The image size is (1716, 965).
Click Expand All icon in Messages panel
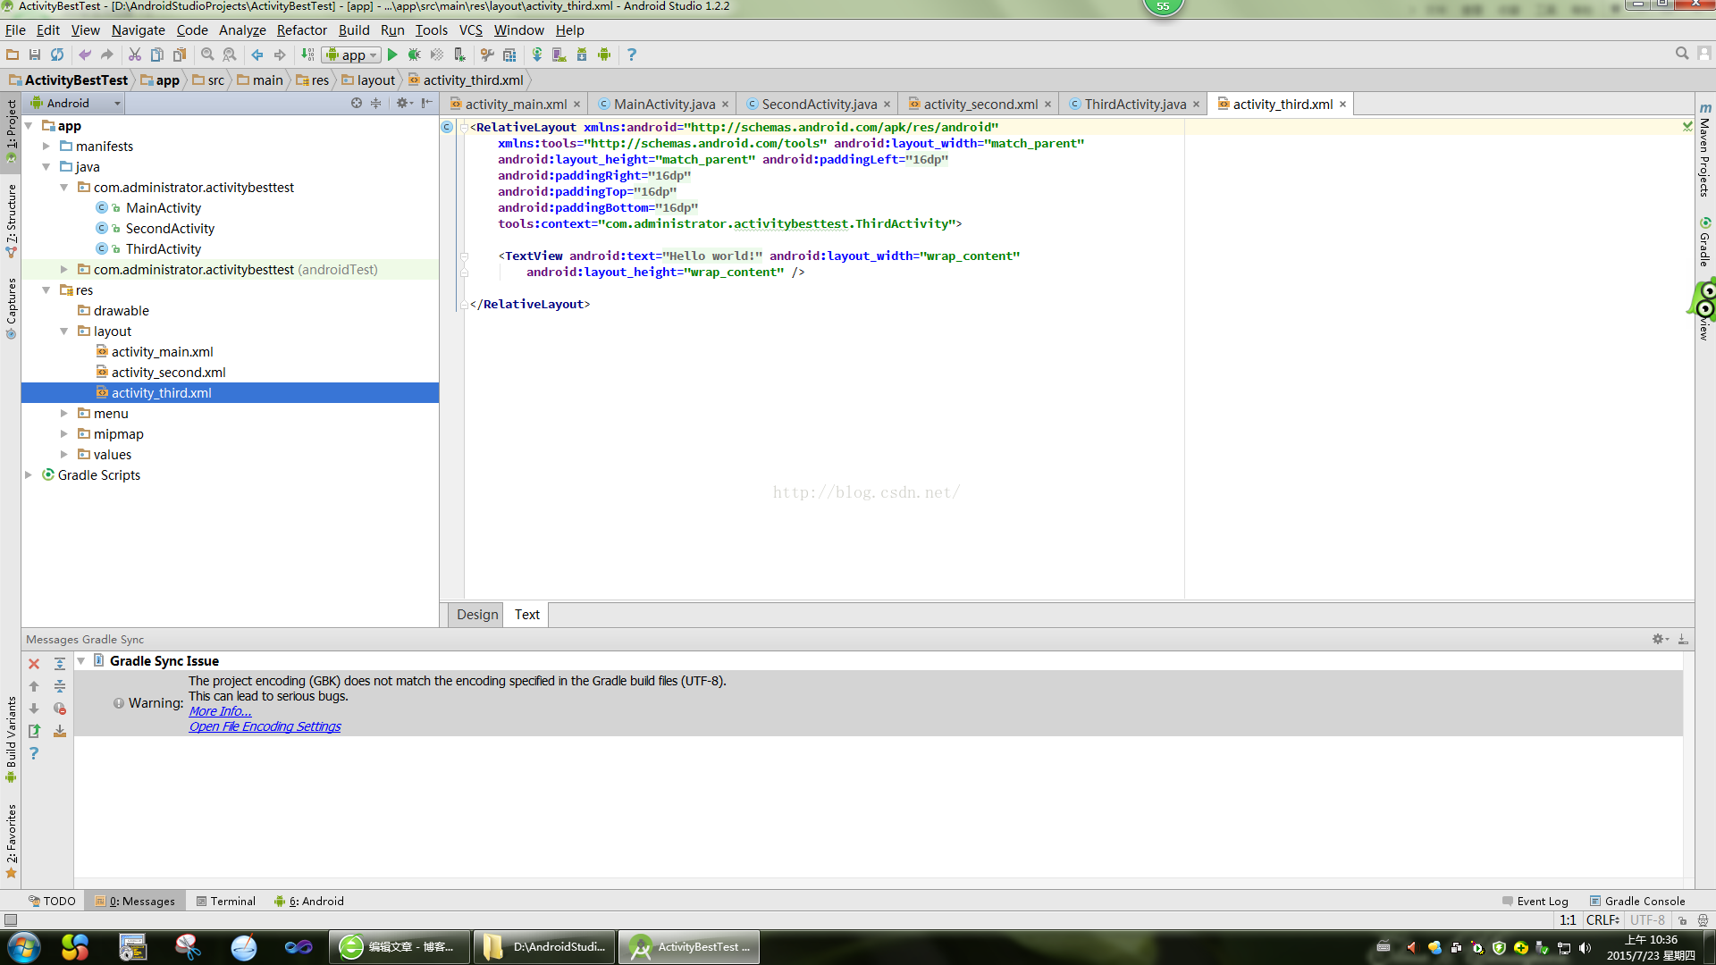pyautogui.click(x=60, y=664)
